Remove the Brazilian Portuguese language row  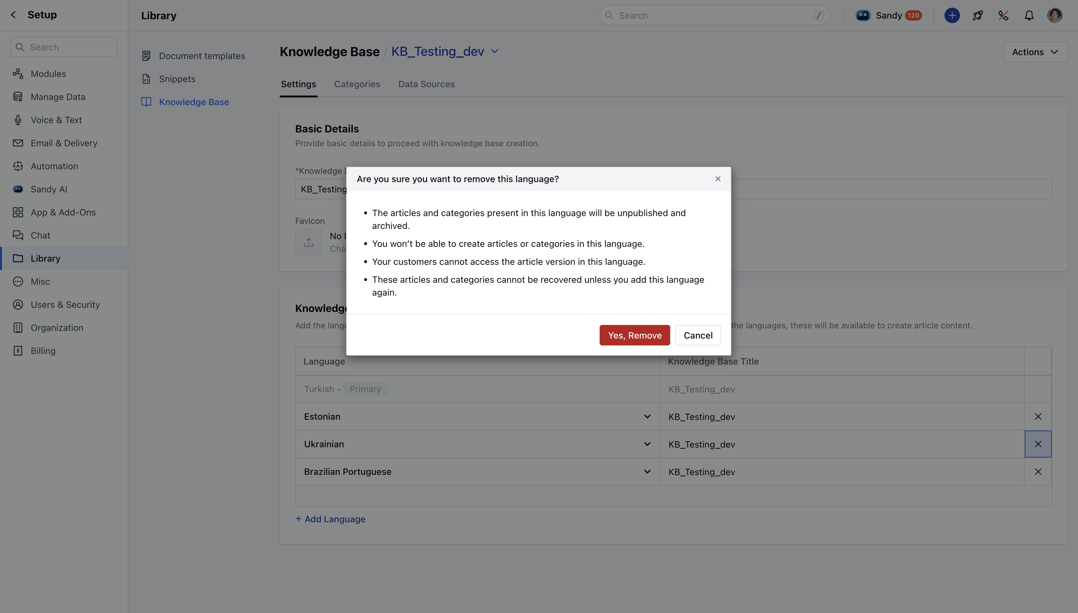pos(1038,472)
